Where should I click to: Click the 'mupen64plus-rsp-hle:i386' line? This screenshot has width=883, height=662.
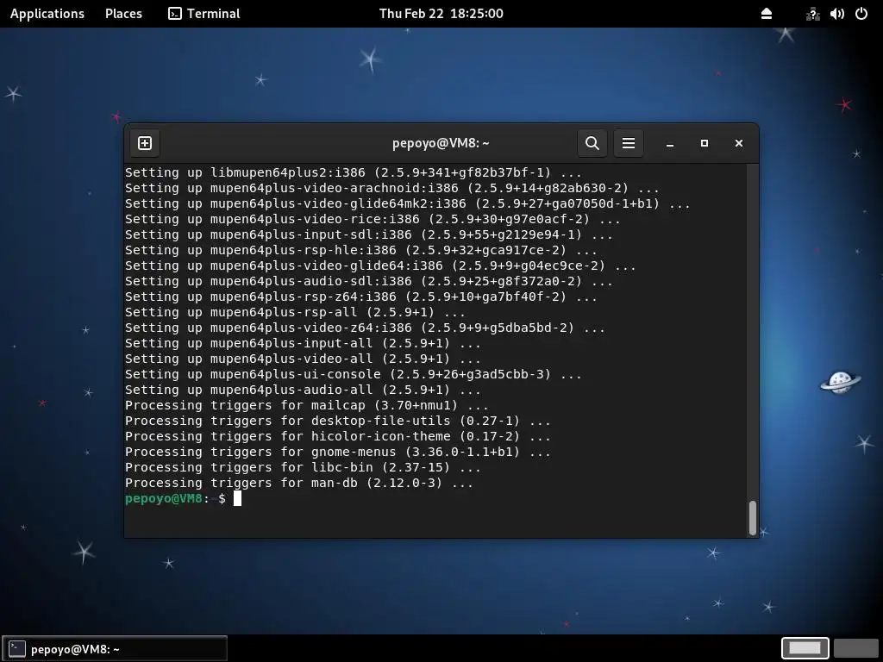[x=361, y=250]
